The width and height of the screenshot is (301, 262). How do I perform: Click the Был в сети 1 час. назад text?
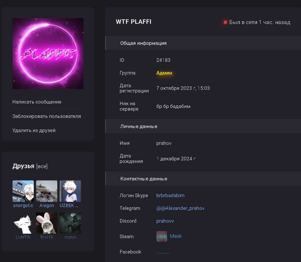pos(260,22)
